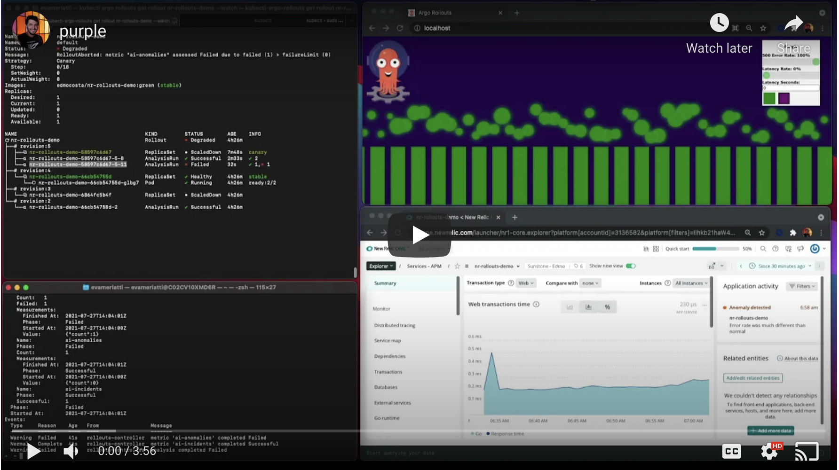Open the Web transaction type dropdown
The image size is (839, 470).
coord(526,283)
